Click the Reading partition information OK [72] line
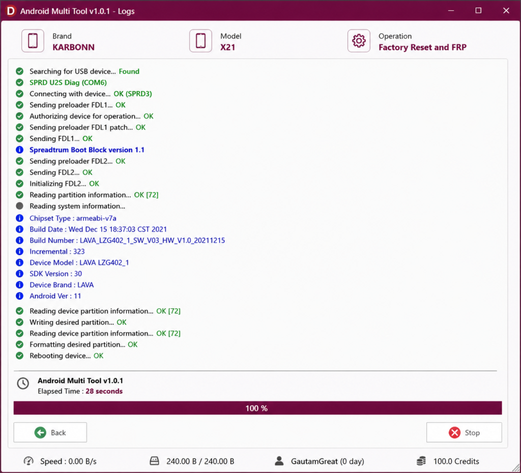The height and width of the screenshot is (473, 521). click(94, 195)
